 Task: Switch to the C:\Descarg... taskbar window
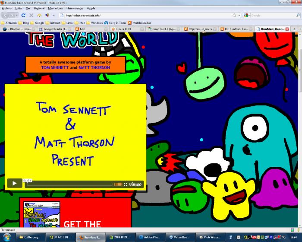click(x=31, y=237)
